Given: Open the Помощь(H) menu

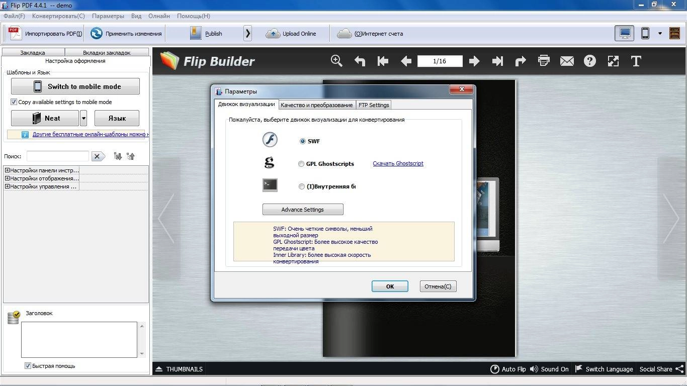Looking at the screenshot, I should pyautogui.click(x=194, y=16).
